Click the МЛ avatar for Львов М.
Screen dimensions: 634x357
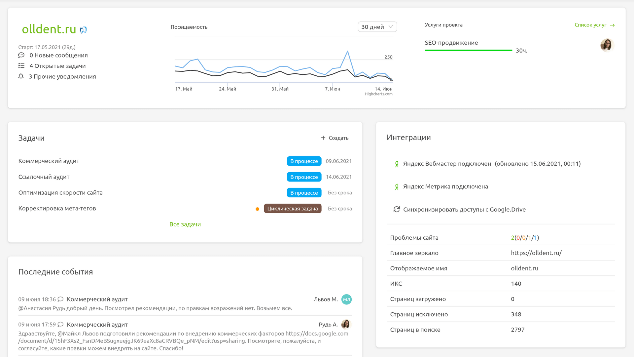[346, 299]
